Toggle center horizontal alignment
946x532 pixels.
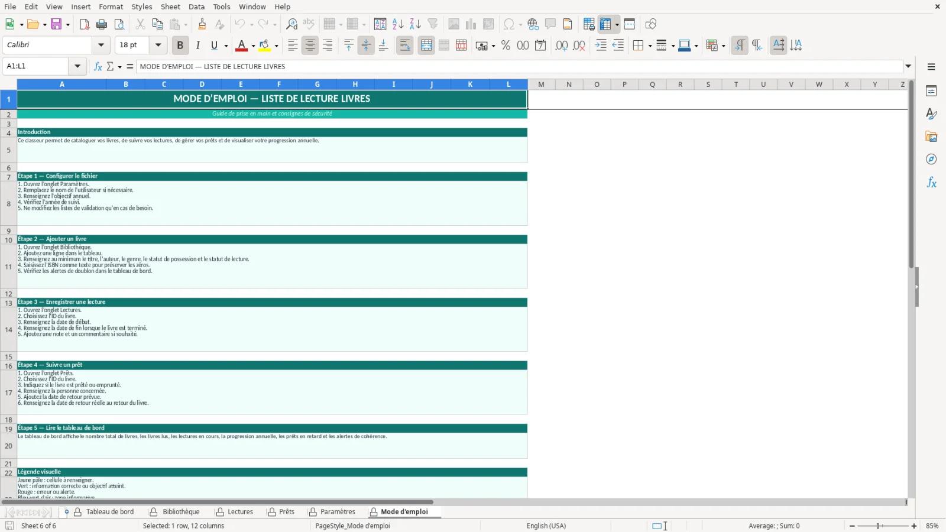(310, 46)
